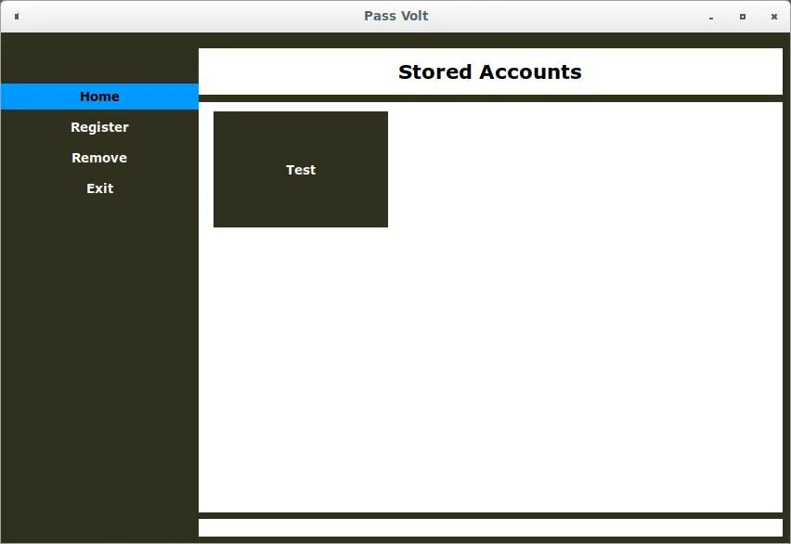This screenshot has height=544, width=791.
Task: Click the Test label inside the tile
Action: [x=300, y=170]
